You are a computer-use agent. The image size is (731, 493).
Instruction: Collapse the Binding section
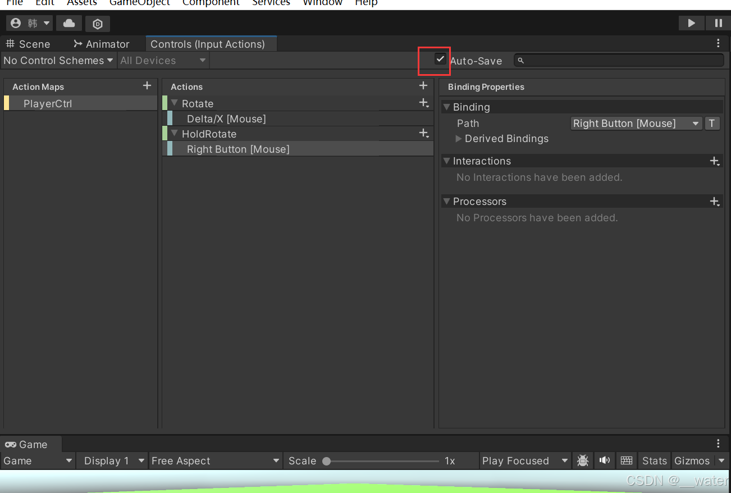tap(446, 107)
